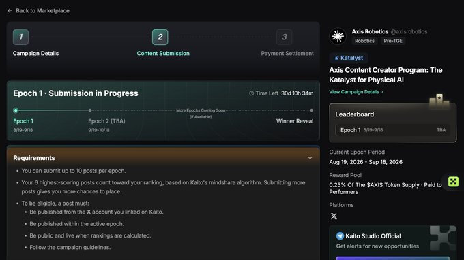Click Epoch 1 Submission in Progress heading
This screenshot has height=260, width=464.
(x=76, y=93)
